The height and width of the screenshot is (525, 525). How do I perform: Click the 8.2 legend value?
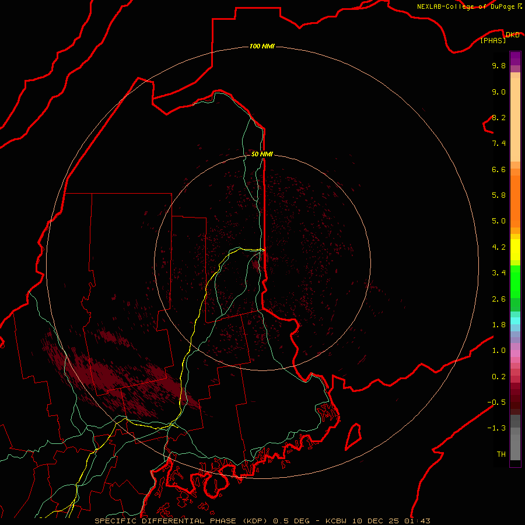[499, 117]
